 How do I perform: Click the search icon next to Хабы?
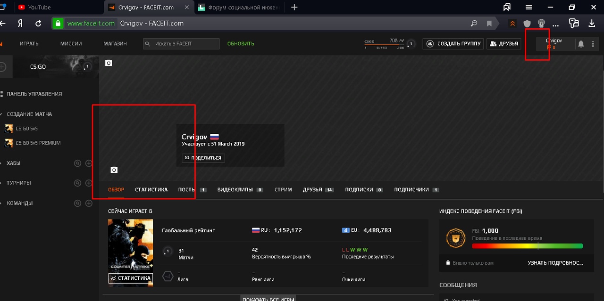[x=78, y=163]
